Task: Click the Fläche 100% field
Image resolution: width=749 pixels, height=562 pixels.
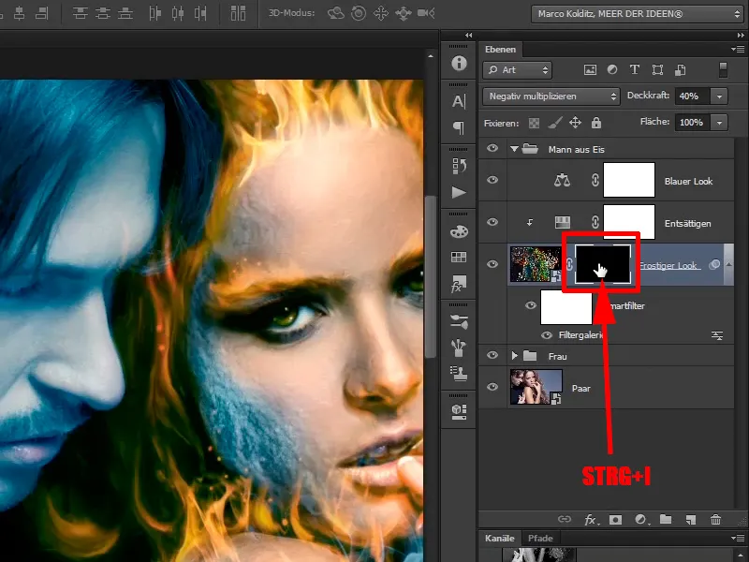Action: coord(693,123)
